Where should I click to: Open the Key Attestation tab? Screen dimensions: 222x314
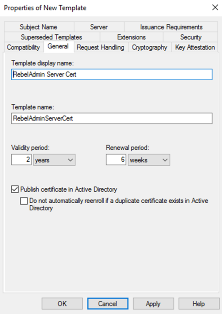[195, 47]
